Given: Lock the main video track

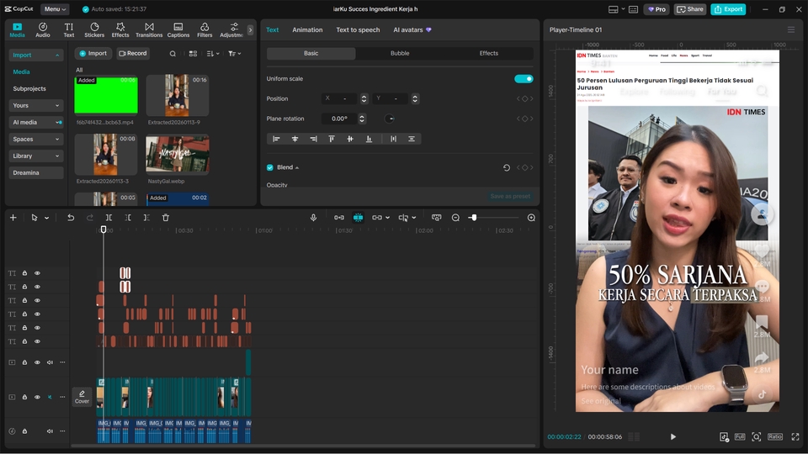Looking at the screenshot, I should pyautogui.click(x=24, y=397).
